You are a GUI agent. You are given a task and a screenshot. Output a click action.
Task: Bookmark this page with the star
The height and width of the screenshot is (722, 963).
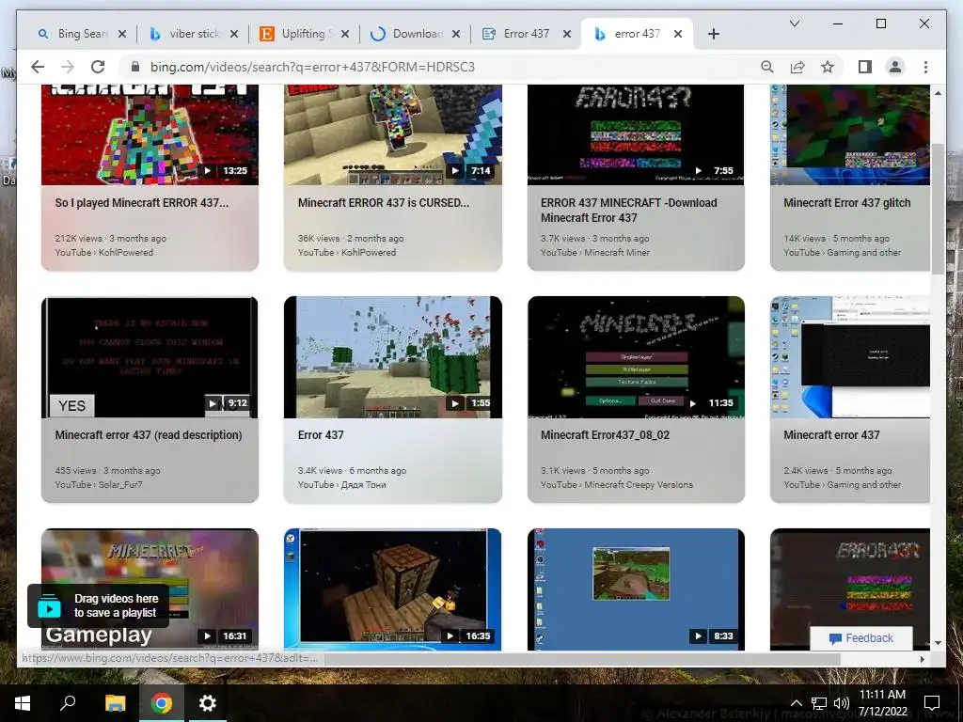tap(828, 67)
